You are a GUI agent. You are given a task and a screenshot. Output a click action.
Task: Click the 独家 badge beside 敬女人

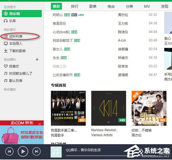point(67,49)
